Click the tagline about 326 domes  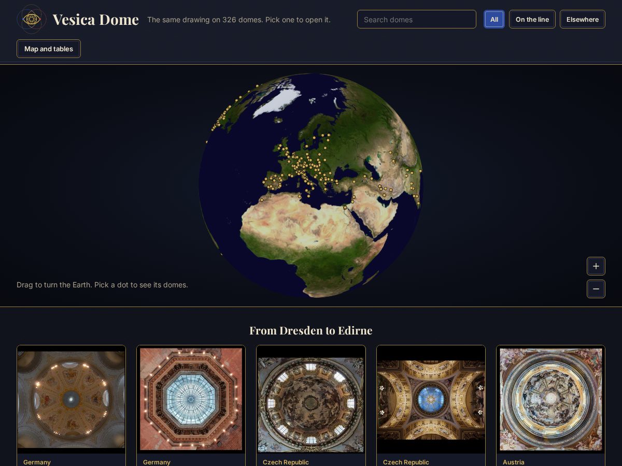pyautogui.click(x=239, y=20)
